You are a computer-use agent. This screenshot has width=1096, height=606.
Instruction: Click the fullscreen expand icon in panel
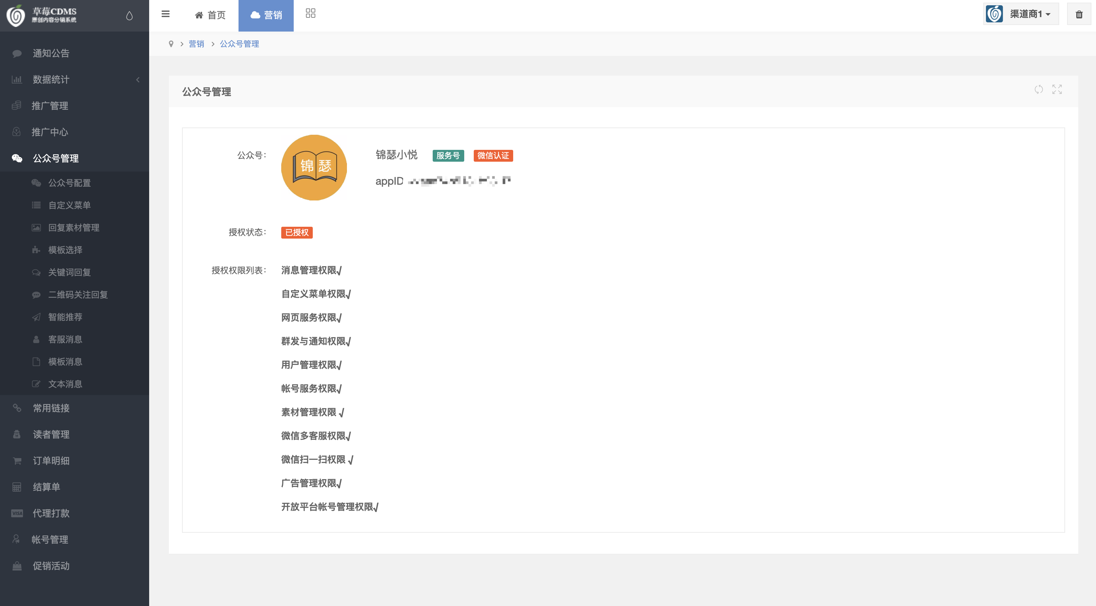(1057, 89)
